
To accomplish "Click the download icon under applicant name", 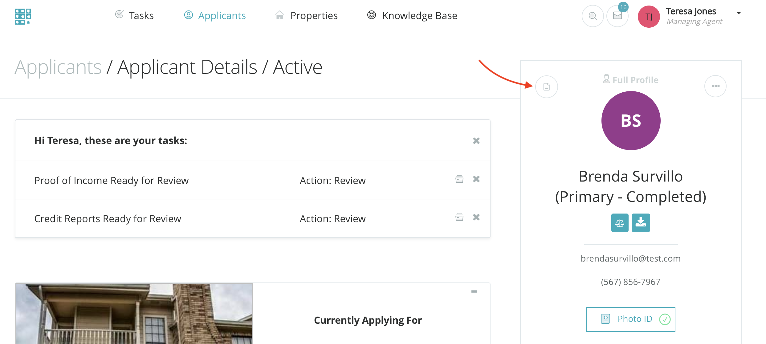I will [641, 223].
